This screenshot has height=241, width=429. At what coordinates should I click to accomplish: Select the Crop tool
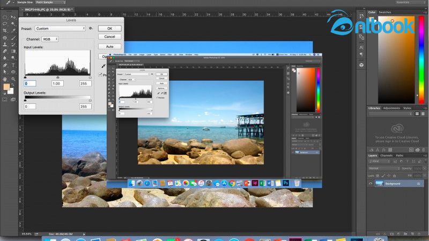pyautogui.click(x=5, y=31)
